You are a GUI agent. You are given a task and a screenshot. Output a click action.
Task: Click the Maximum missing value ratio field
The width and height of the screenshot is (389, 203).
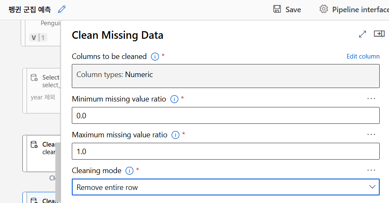[x=226, y=151]
